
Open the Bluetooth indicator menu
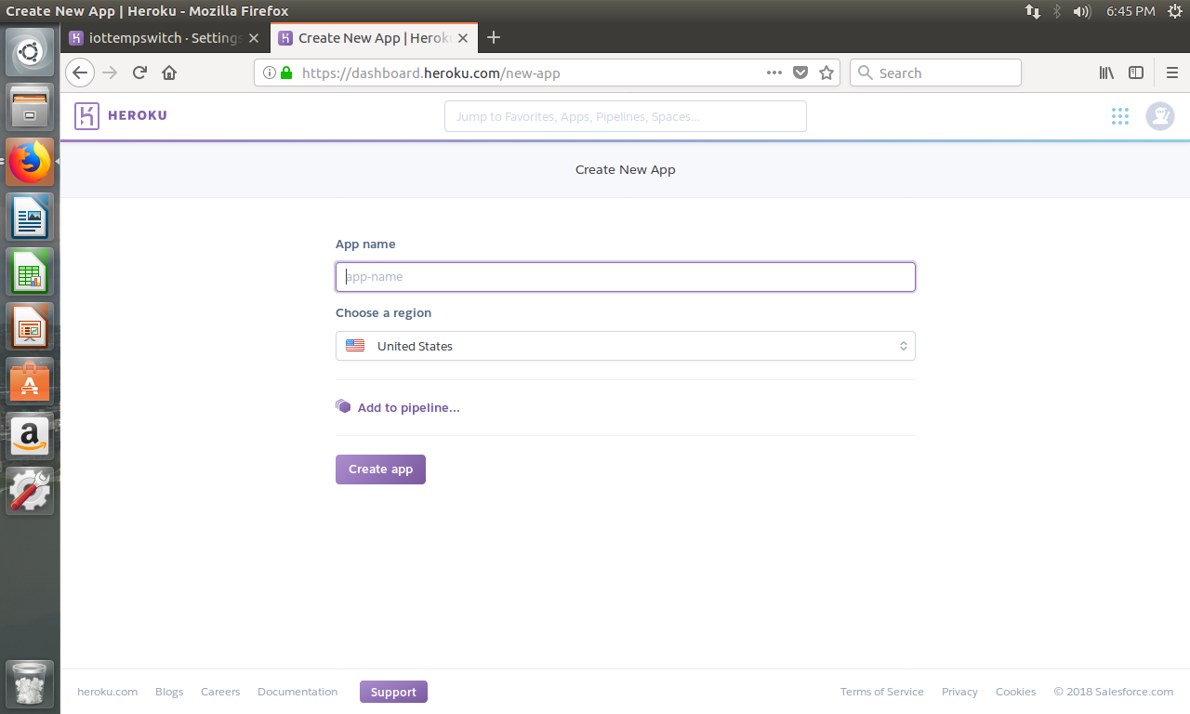[x=1057, y=11]
